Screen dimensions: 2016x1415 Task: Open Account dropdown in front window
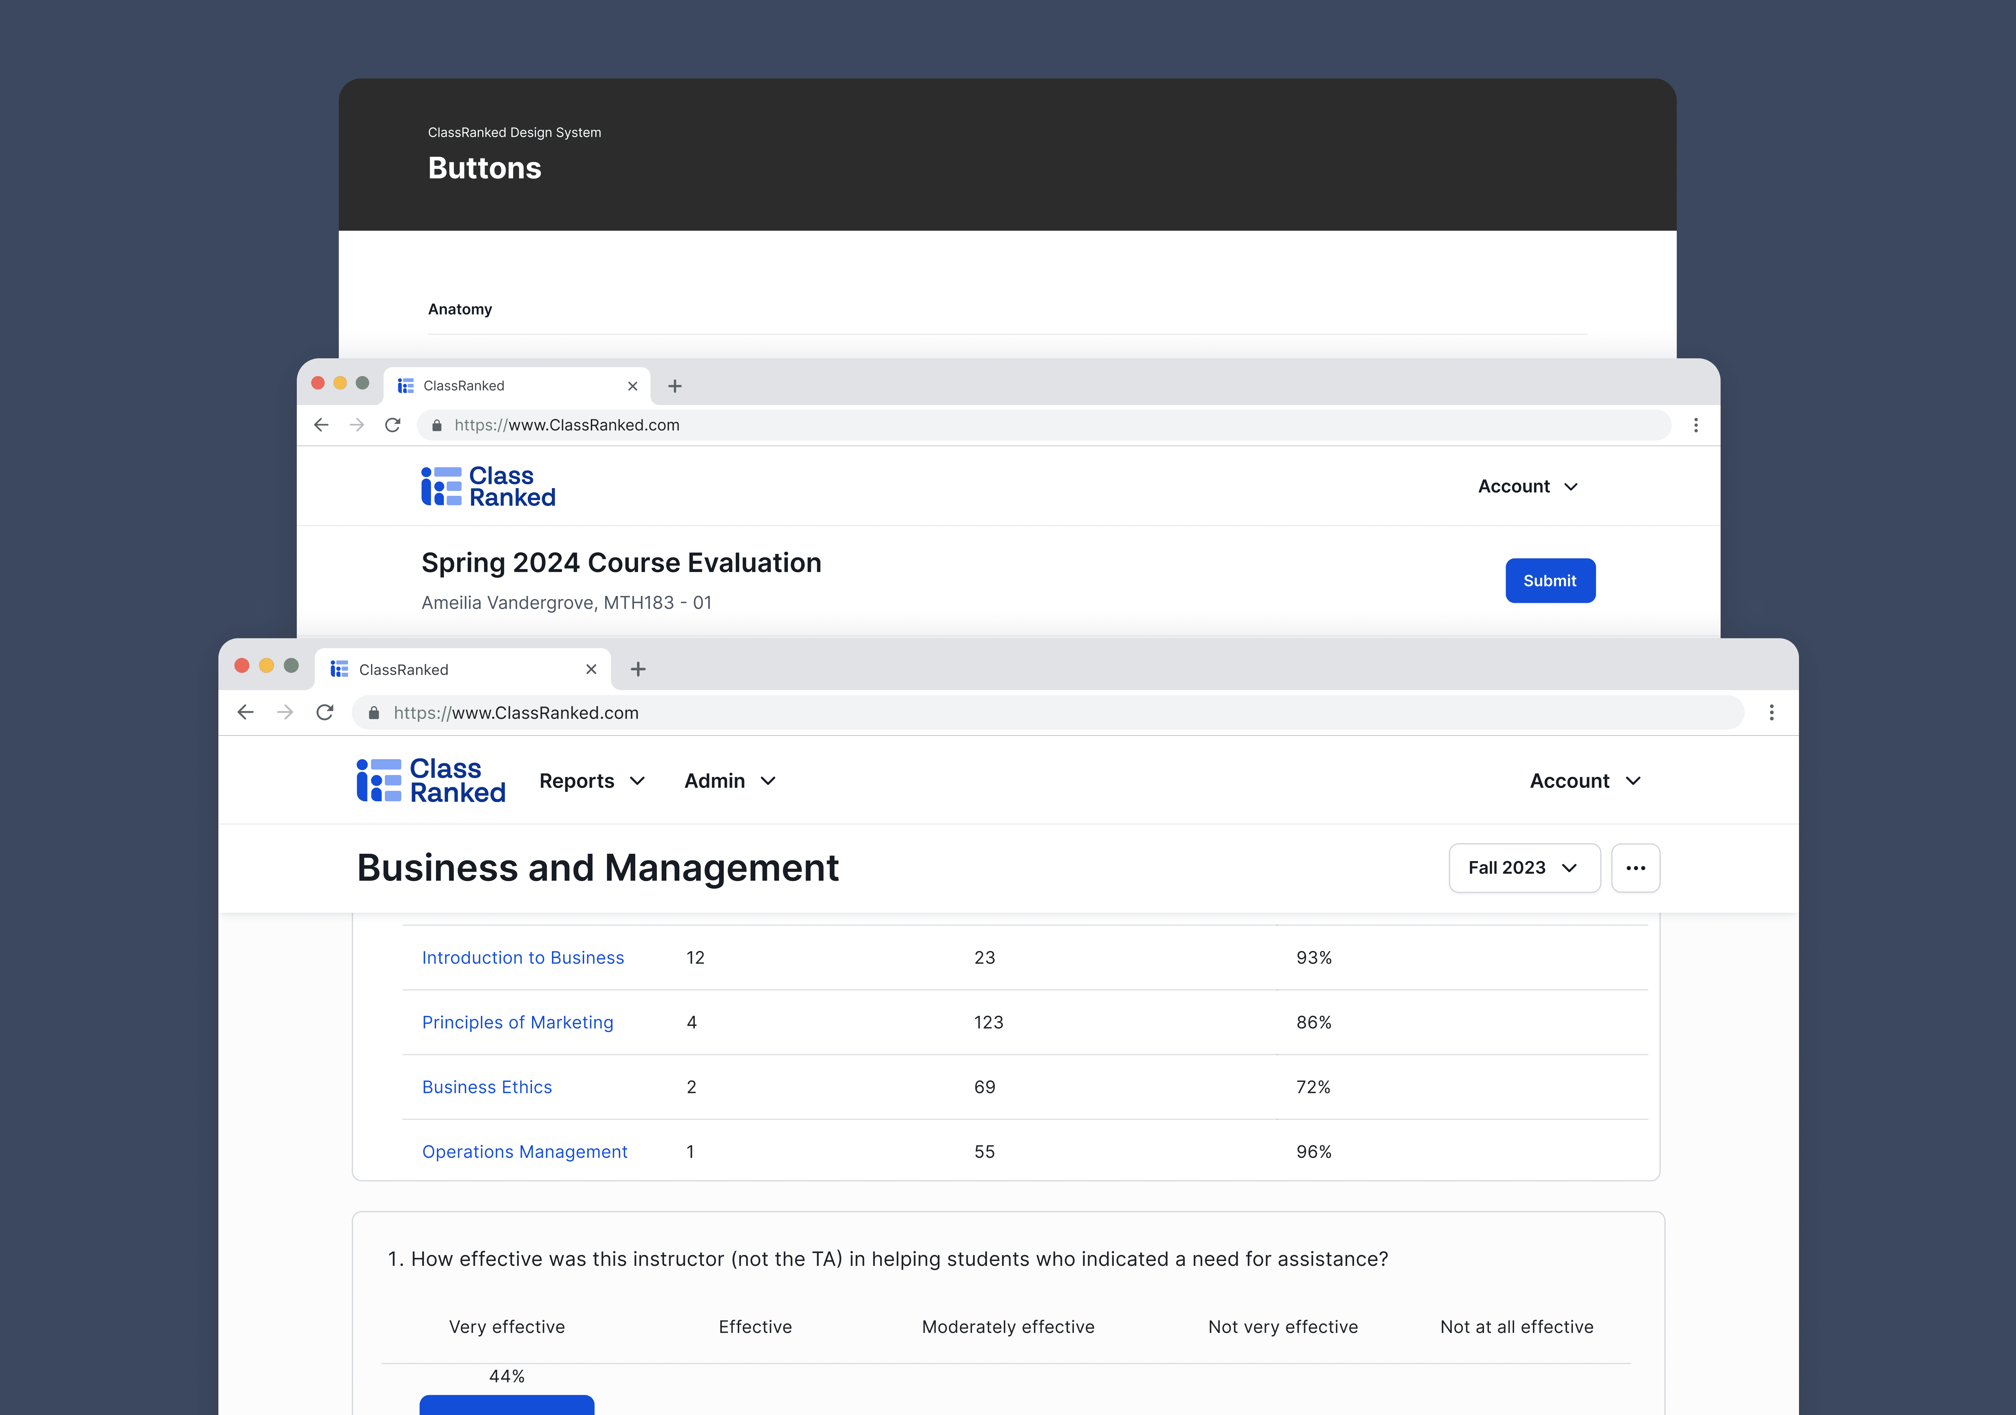(1585, 780)
